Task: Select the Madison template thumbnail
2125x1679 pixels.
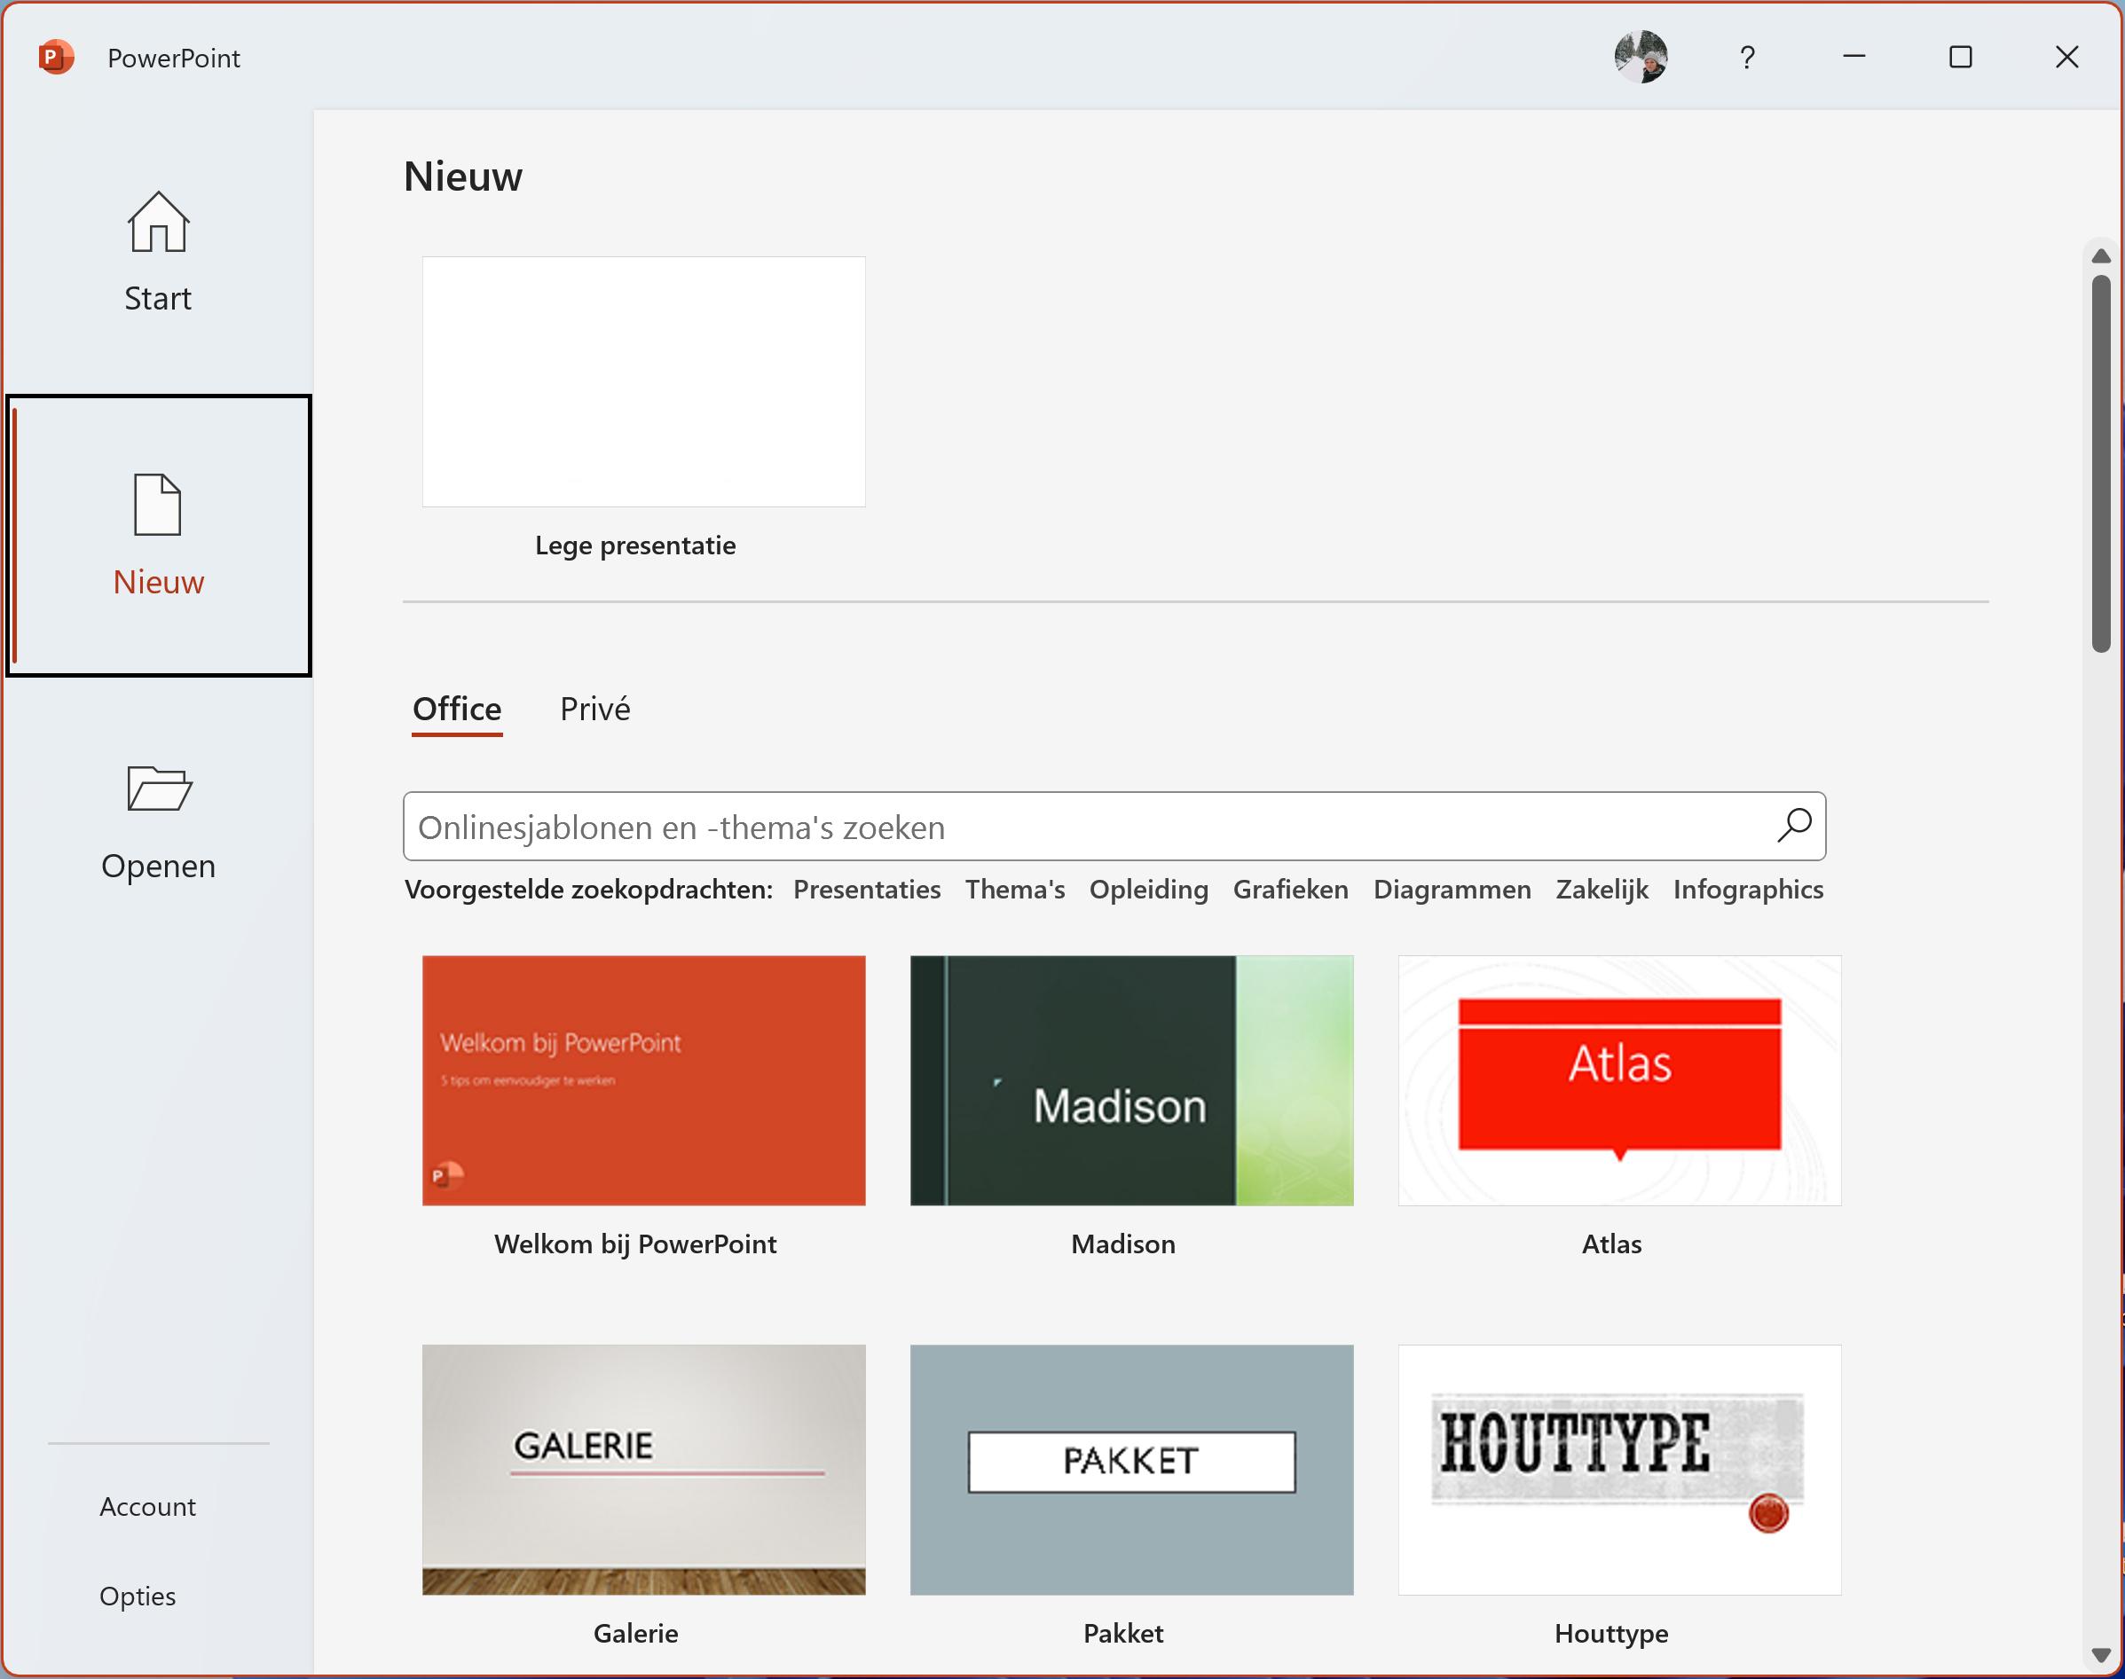Action: pos(1131,1080)
